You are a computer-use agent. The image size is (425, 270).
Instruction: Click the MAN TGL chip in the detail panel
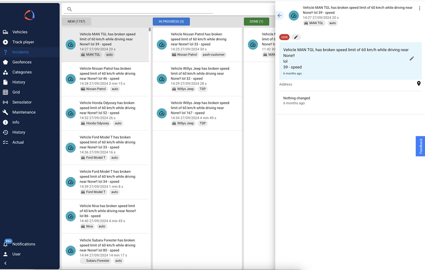pos(314,23)
